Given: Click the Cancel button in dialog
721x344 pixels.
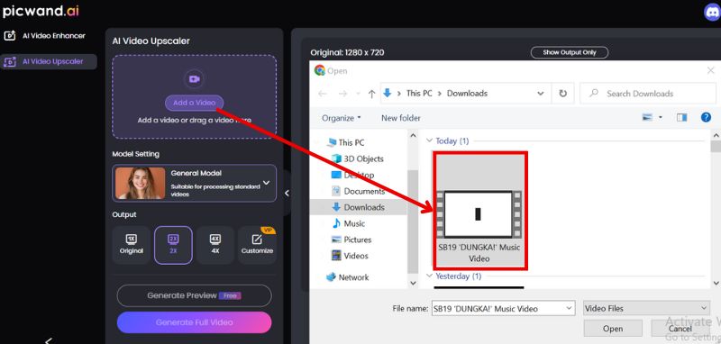Looking at the screenshot, I should [680, 329].
